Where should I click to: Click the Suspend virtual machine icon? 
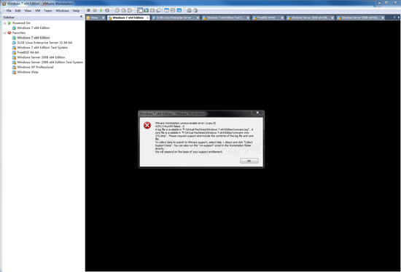tap(95, 10)
